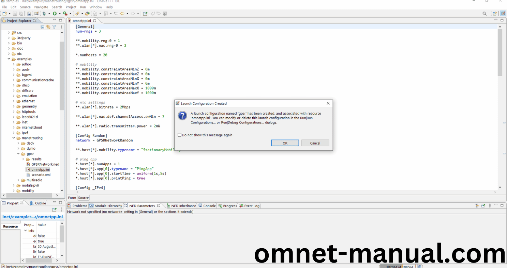The width and height of the screenshot is (507, 268).
Task: Click Collapse All icon in Project Explorer
Action: tap(43, 27)
